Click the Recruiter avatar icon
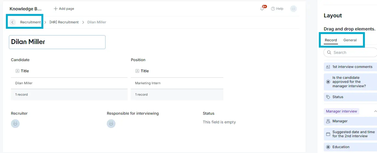This screenshot has height=153, width=377. 15,124
